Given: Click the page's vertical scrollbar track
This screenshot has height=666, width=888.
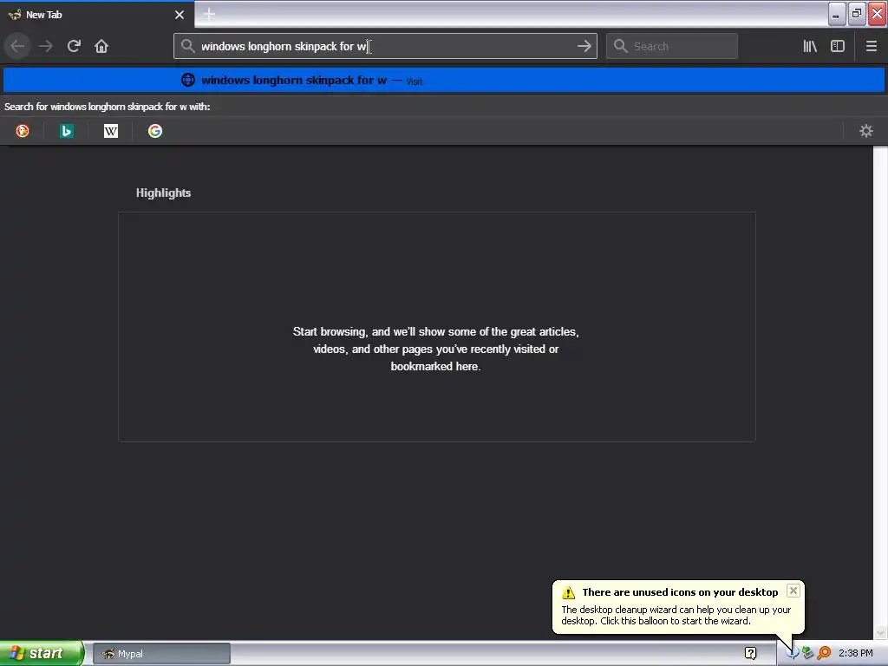Looking at the screenshot, I should (x=880, y=385).
